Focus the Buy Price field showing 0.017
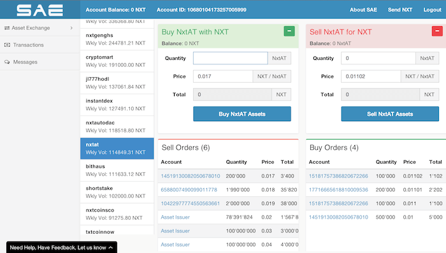 223,76
